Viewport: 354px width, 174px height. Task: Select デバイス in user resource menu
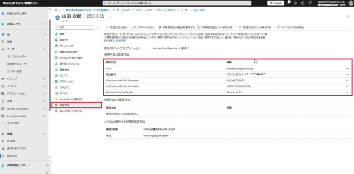click(64, 93)
